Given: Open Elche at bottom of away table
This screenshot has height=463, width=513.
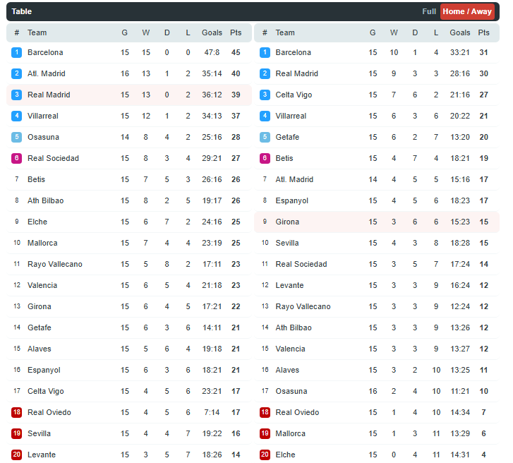Looking at the screenshot, I should click(285, 455).
